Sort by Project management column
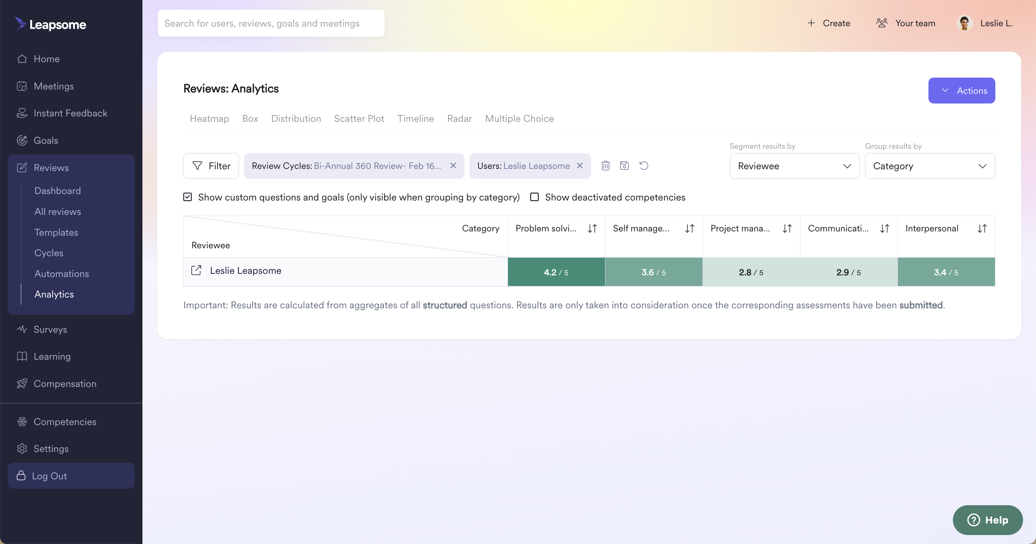1036x544 pixels. point(787,228)
